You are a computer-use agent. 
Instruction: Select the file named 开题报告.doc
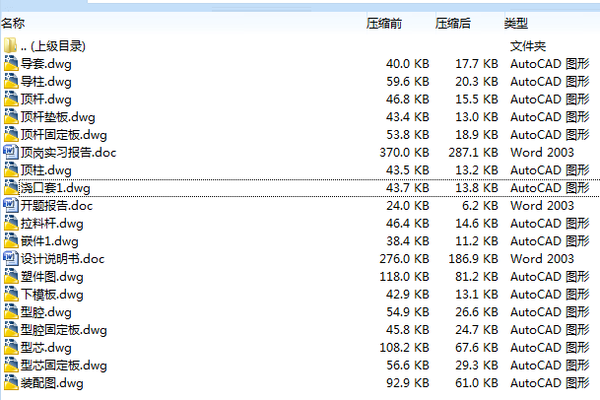tap(56, 206)
